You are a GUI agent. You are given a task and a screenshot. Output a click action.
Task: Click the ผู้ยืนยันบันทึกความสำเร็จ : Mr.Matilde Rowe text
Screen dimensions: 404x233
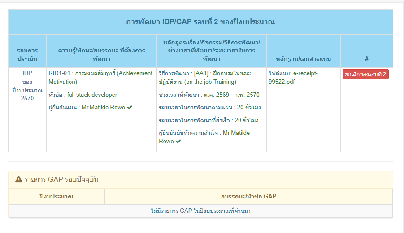tap(204, 137)
